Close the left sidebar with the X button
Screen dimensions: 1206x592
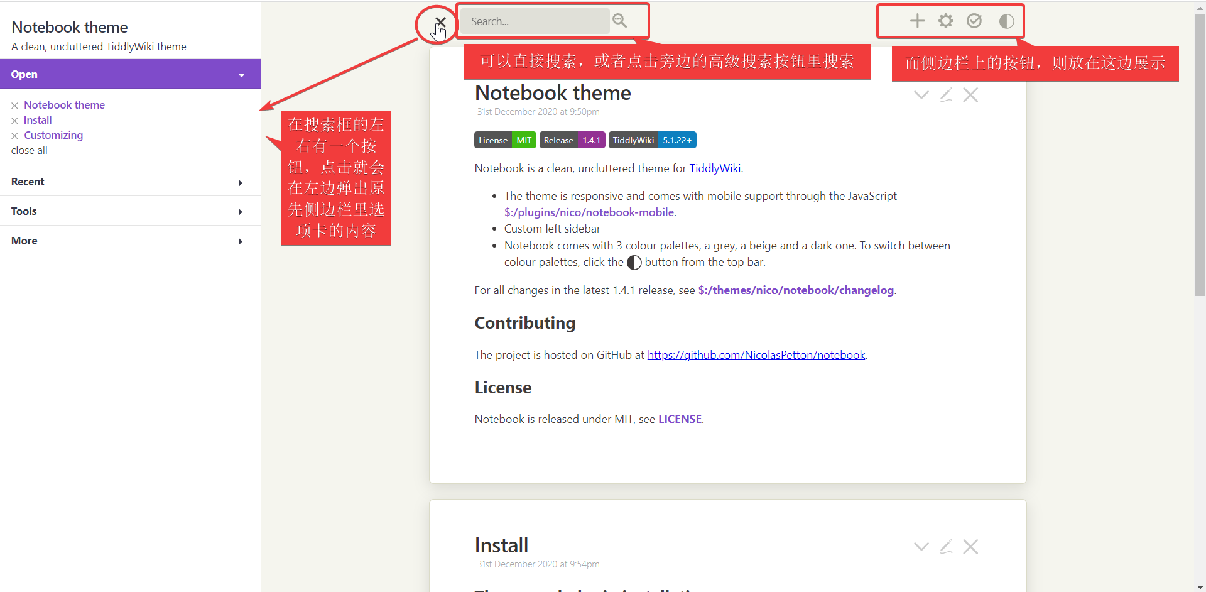[x=440, y=22]
